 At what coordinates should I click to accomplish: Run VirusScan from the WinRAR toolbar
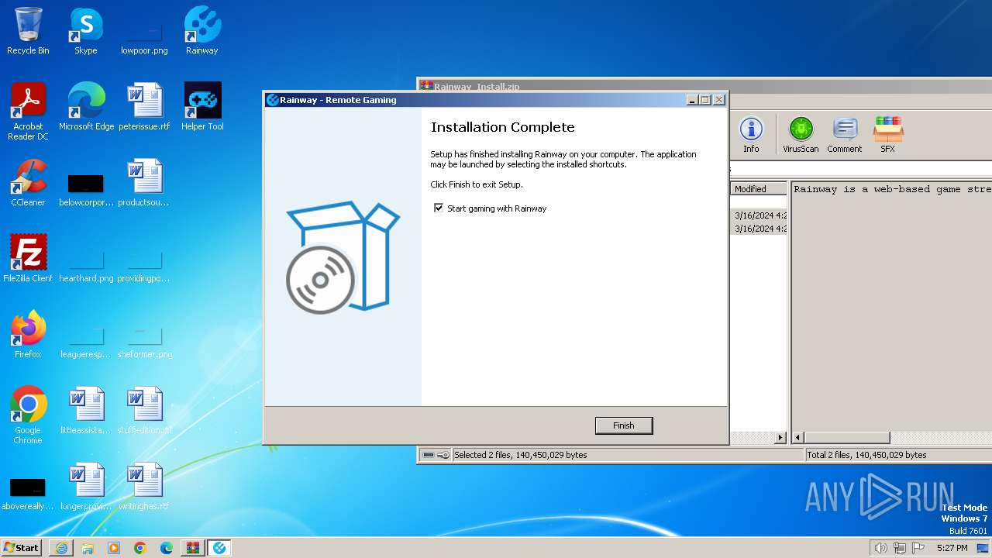point(801,135)
